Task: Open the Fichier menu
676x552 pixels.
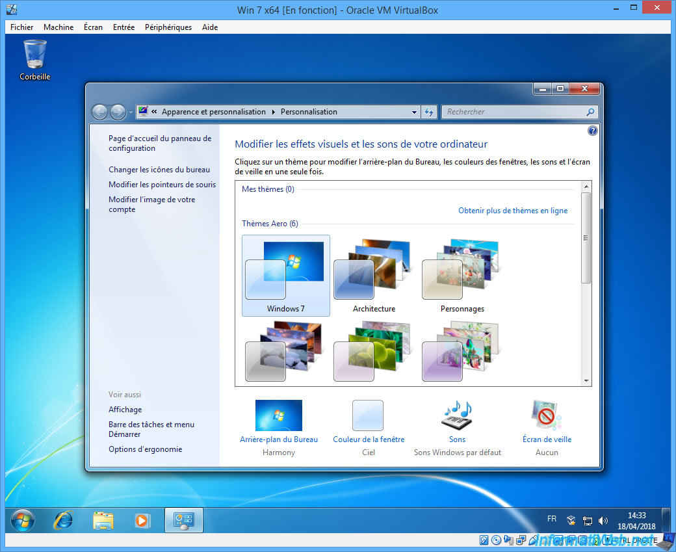Action: (x=21, y=27)
